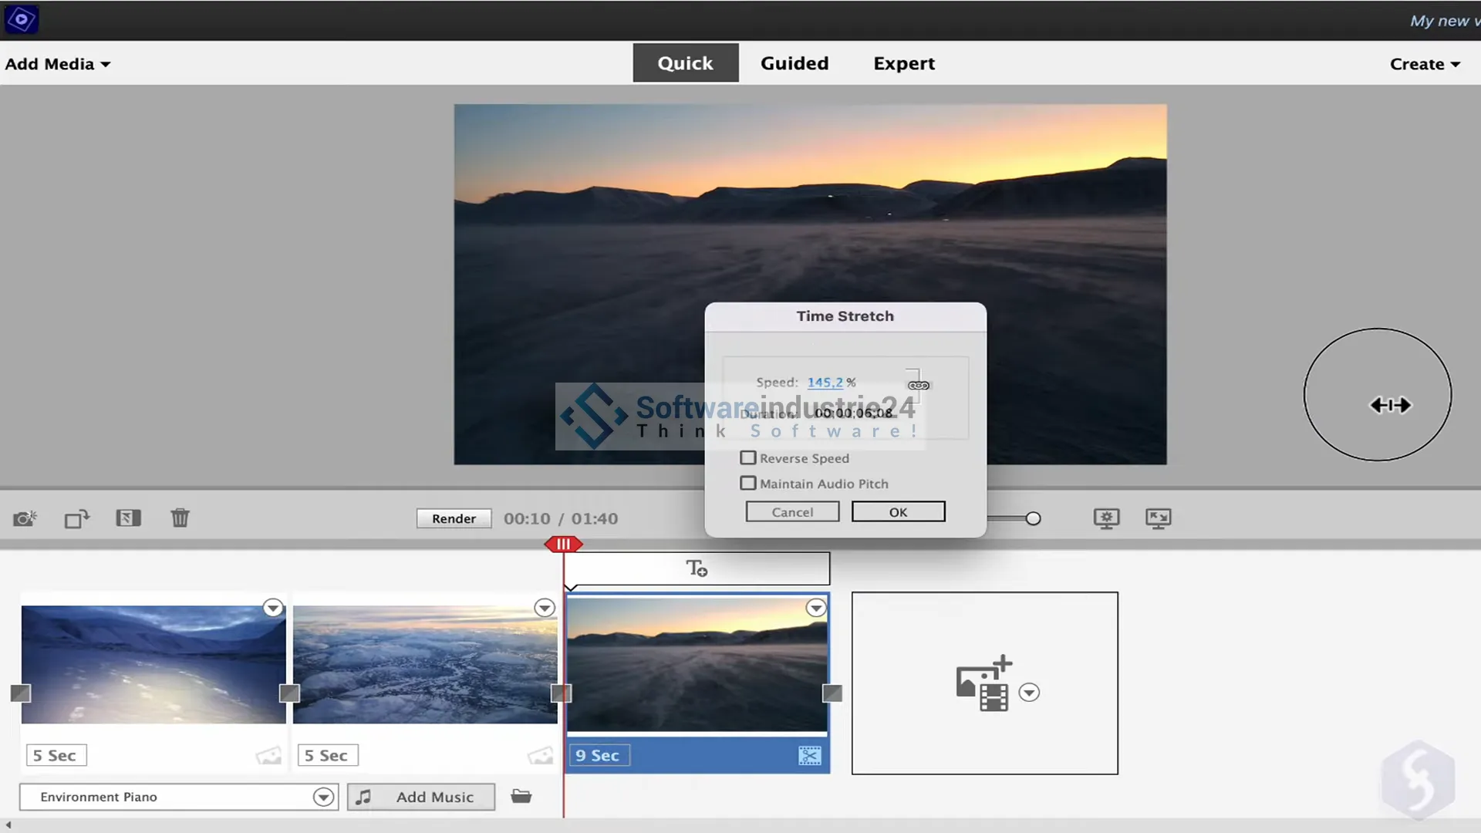
Task: Click scissors trim icon on 9 Sec clip
Action: [809, 756]
